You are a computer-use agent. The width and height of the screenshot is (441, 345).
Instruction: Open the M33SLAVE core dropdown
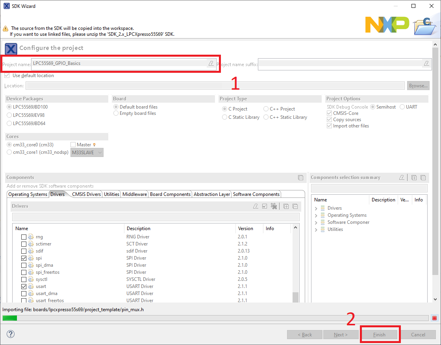(87, 152)
